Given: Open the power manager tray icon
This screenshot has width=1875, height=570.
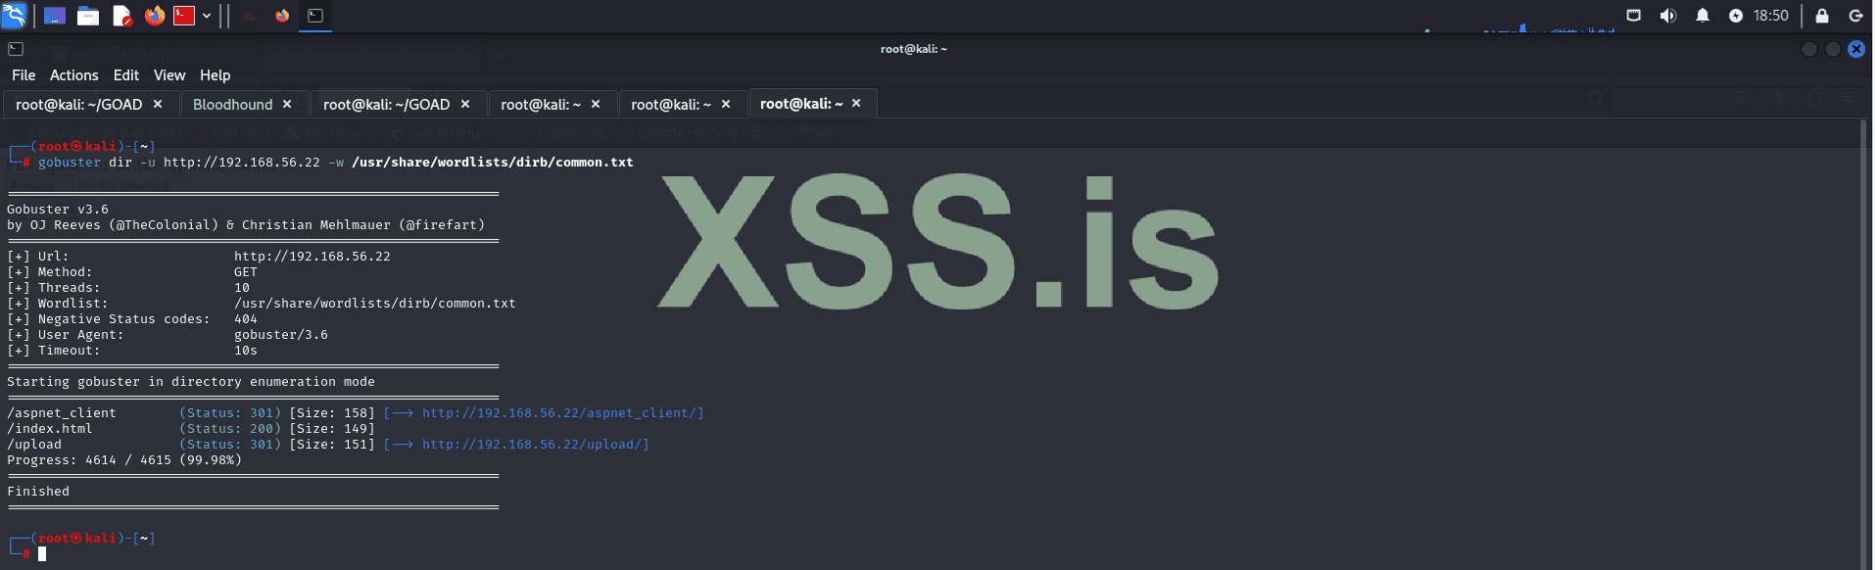Looking at the screenshot, I should pos(1736,16).
